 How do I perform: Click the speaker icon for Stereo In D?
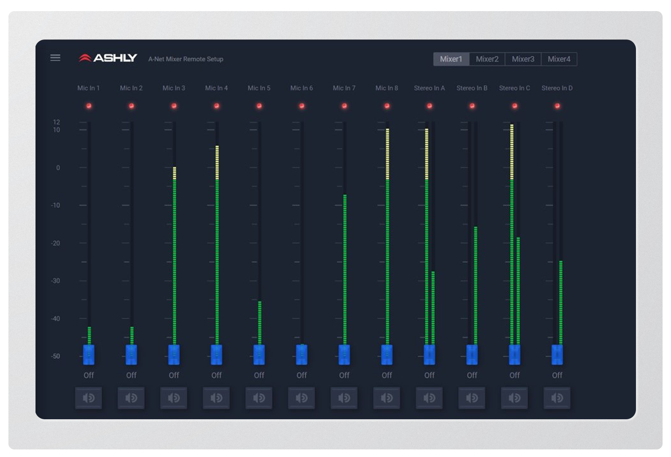click(557, 398)
